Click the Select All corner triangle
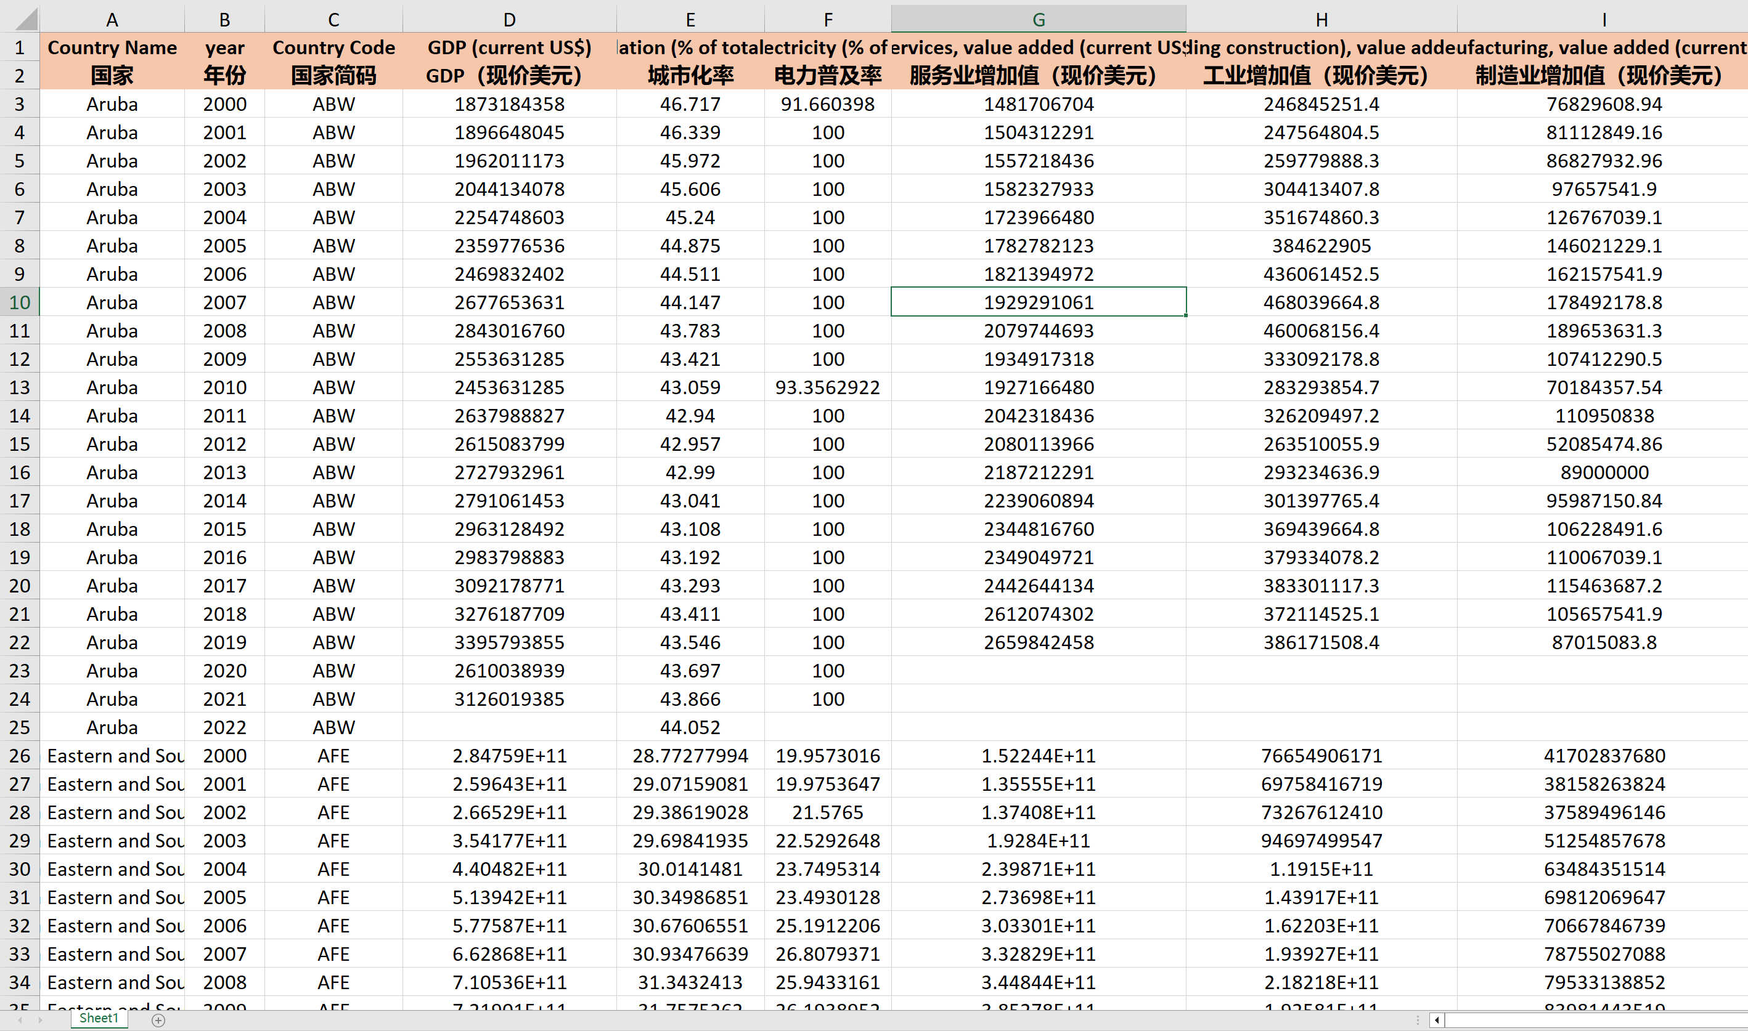Image resolution: width=1748 pixels, height=1031 pixels. click(25, 20)
